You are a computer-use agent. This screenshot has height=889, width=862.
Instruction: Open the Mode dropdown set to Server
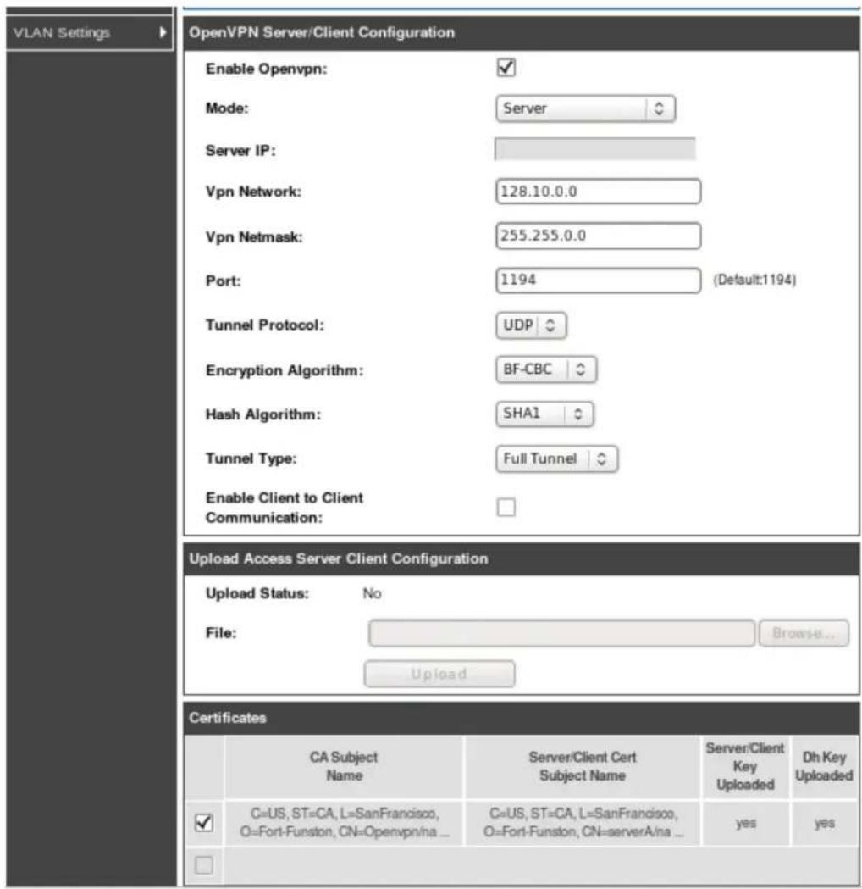(x=585, y=108)
